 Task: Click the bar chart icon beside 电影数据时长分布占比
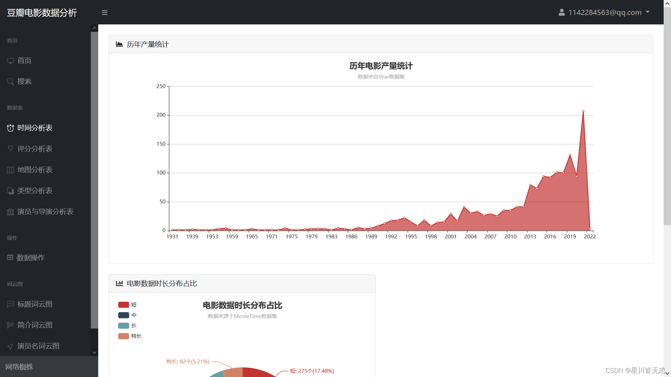[x=120, y=283]
